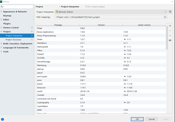Image resolution: width=175 pixels, height=122 pixels.
Task: Click the Apply button
Action: tap(166, 119)
